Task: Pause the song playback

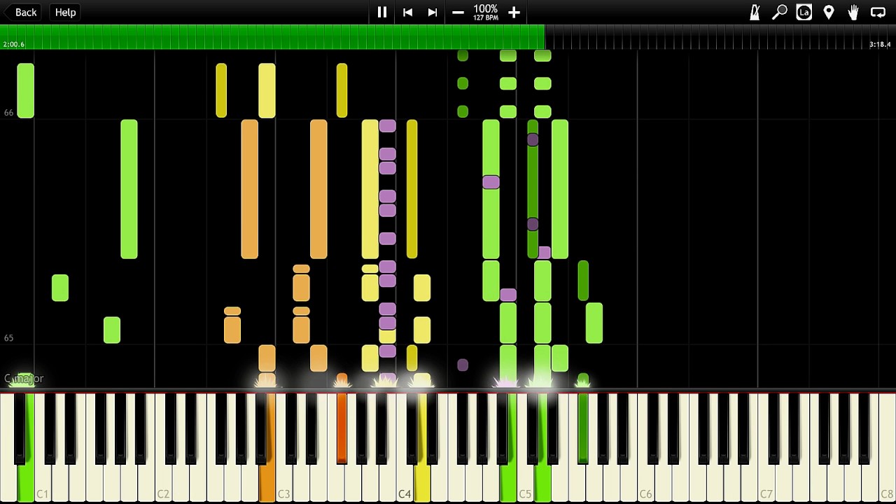Action: 382,12
